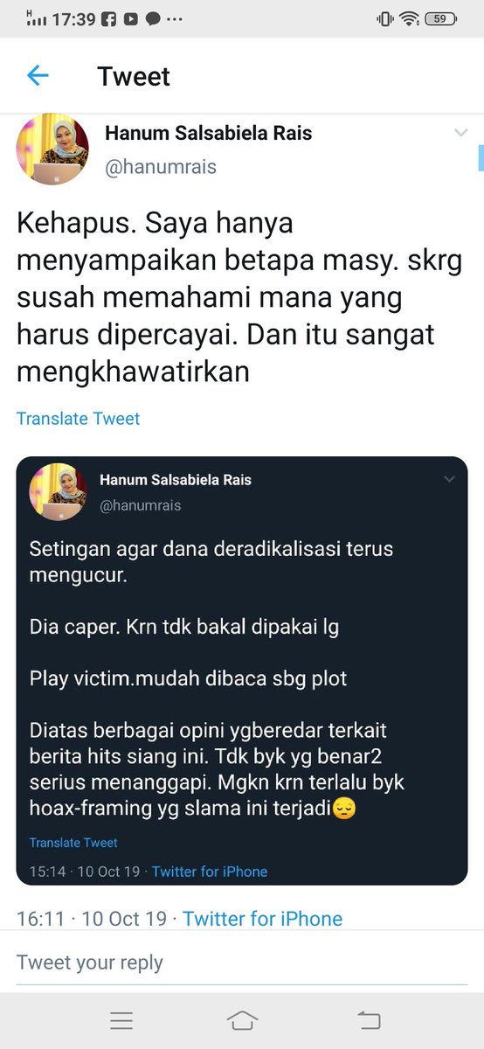Image resolution: width=484 pixels, height=1049 pixels.
Task: Tap the Wi-Fi status icon
Action: (x=410, y=18)
